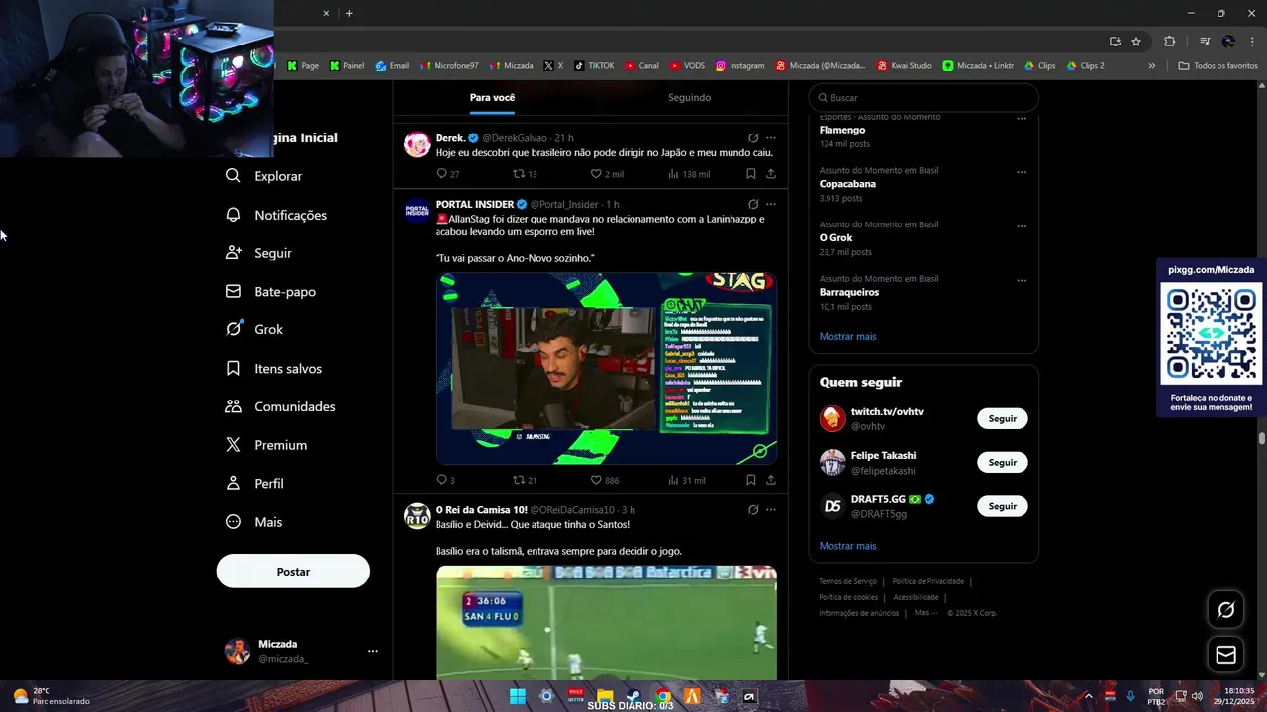Follow twitch.tv/ovhtv
The height and width of the screenshot is (712, 1267).
click(1002, 418)
